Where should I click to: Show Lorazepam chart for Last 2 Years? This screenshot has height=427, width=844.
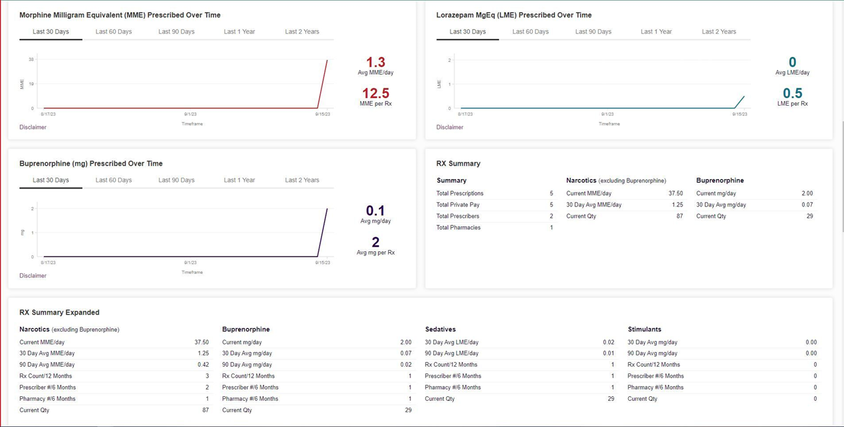point(719,31)
